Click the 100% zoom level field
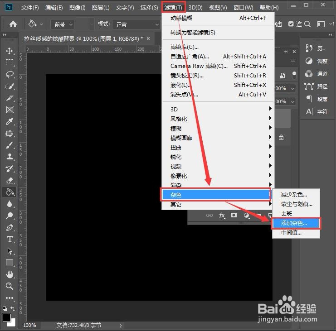The width and height of the screenshot is (336, 331). 30,325
